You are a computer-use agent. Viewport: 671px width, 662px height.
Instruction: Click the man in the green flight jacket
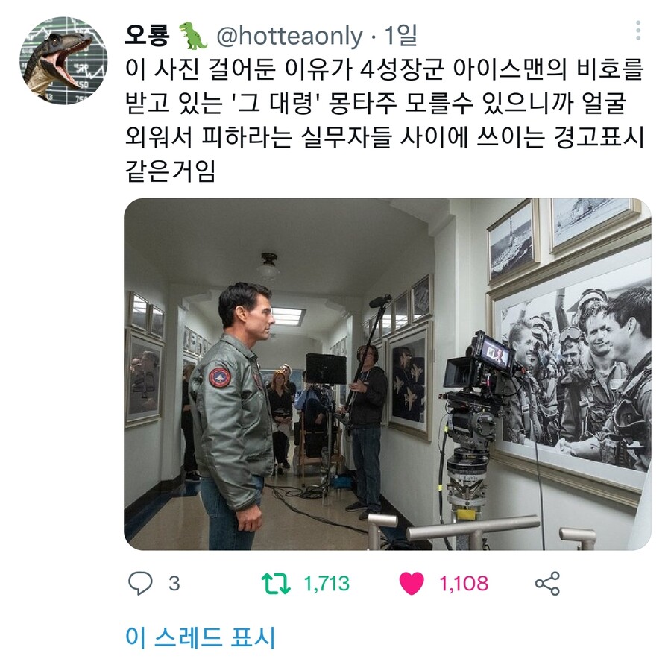point(233,415)
